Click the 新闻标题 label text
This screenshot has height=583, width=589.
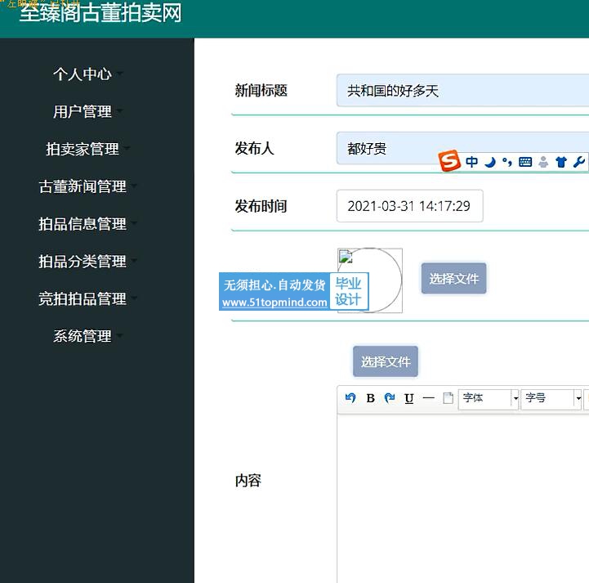261,91
